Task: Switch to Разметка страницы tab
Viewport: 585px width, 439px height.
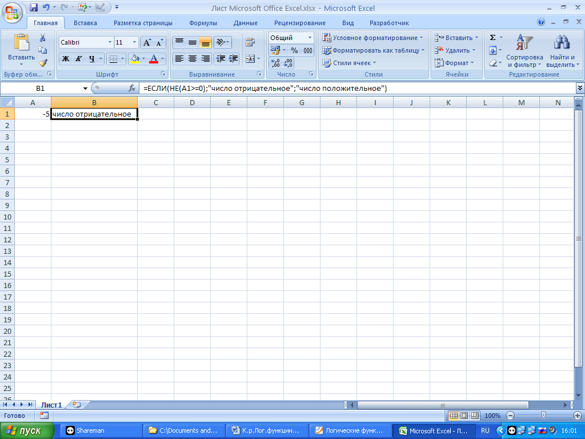Action: [x=143, y=23]
